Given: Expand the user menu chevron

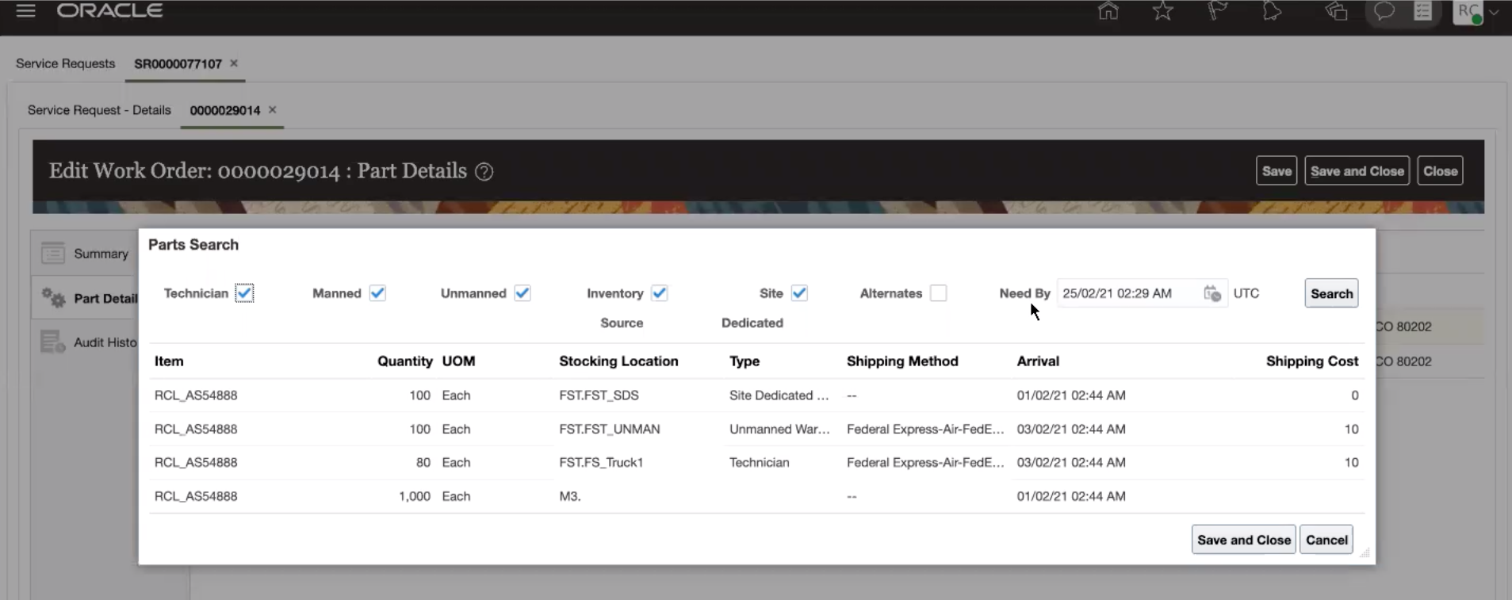Looking at the screenshot, I should pos(1494,12).
